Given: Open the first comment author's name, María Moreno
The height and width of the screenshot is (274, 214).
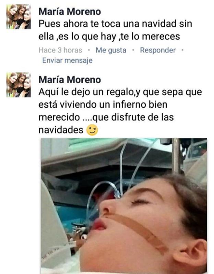Looking at the screenshot, I should click(70, 12).
